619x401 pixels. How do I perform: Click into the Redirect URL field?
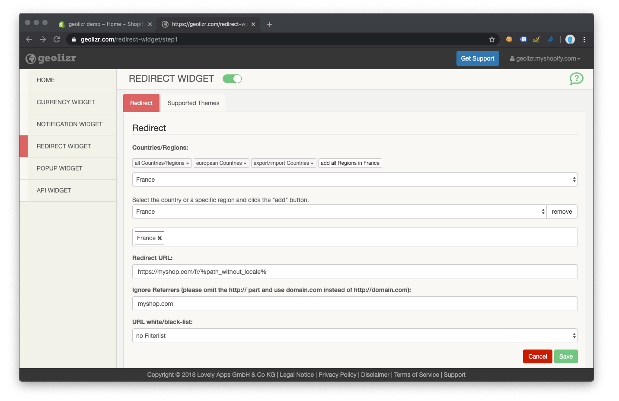coord(355,272)
